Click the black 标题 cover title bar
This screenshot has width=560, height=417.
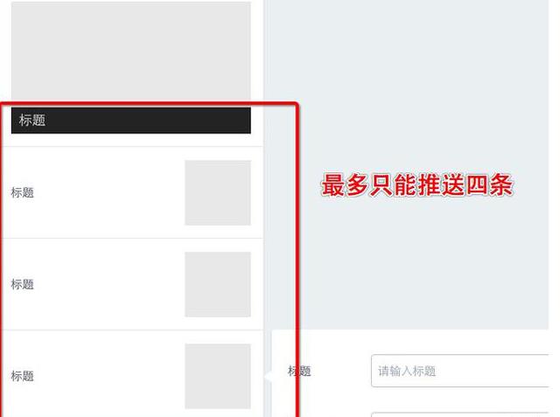pos(130,121)
